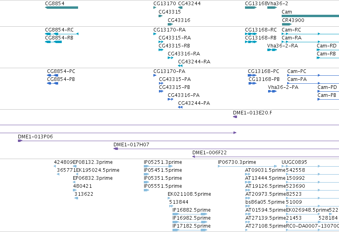Select transcript Cam-RA
The image size is (339, 232).
coord(292,37)
